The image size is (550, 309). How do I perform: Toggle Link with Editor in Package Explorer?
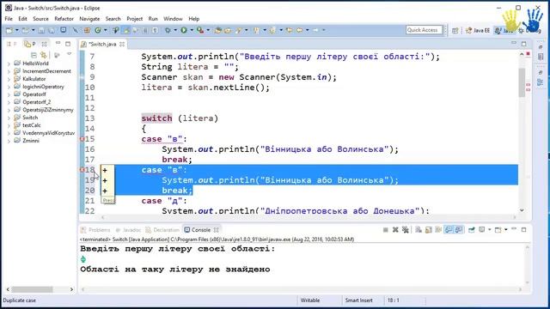click(44, 55)
